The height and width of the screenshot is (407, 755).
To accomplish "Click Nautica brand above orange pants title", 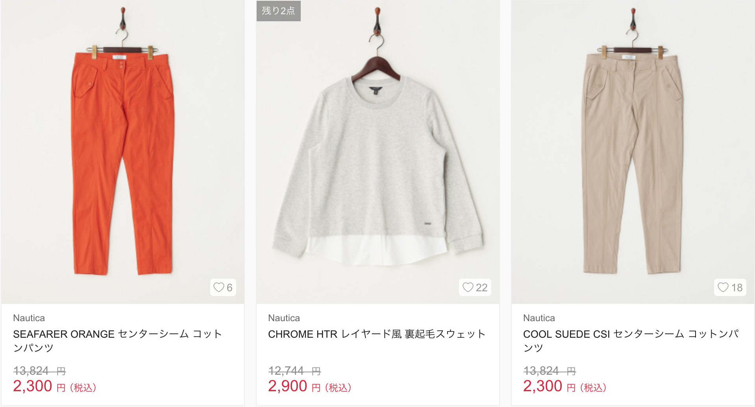I will [x=29, y=318].
